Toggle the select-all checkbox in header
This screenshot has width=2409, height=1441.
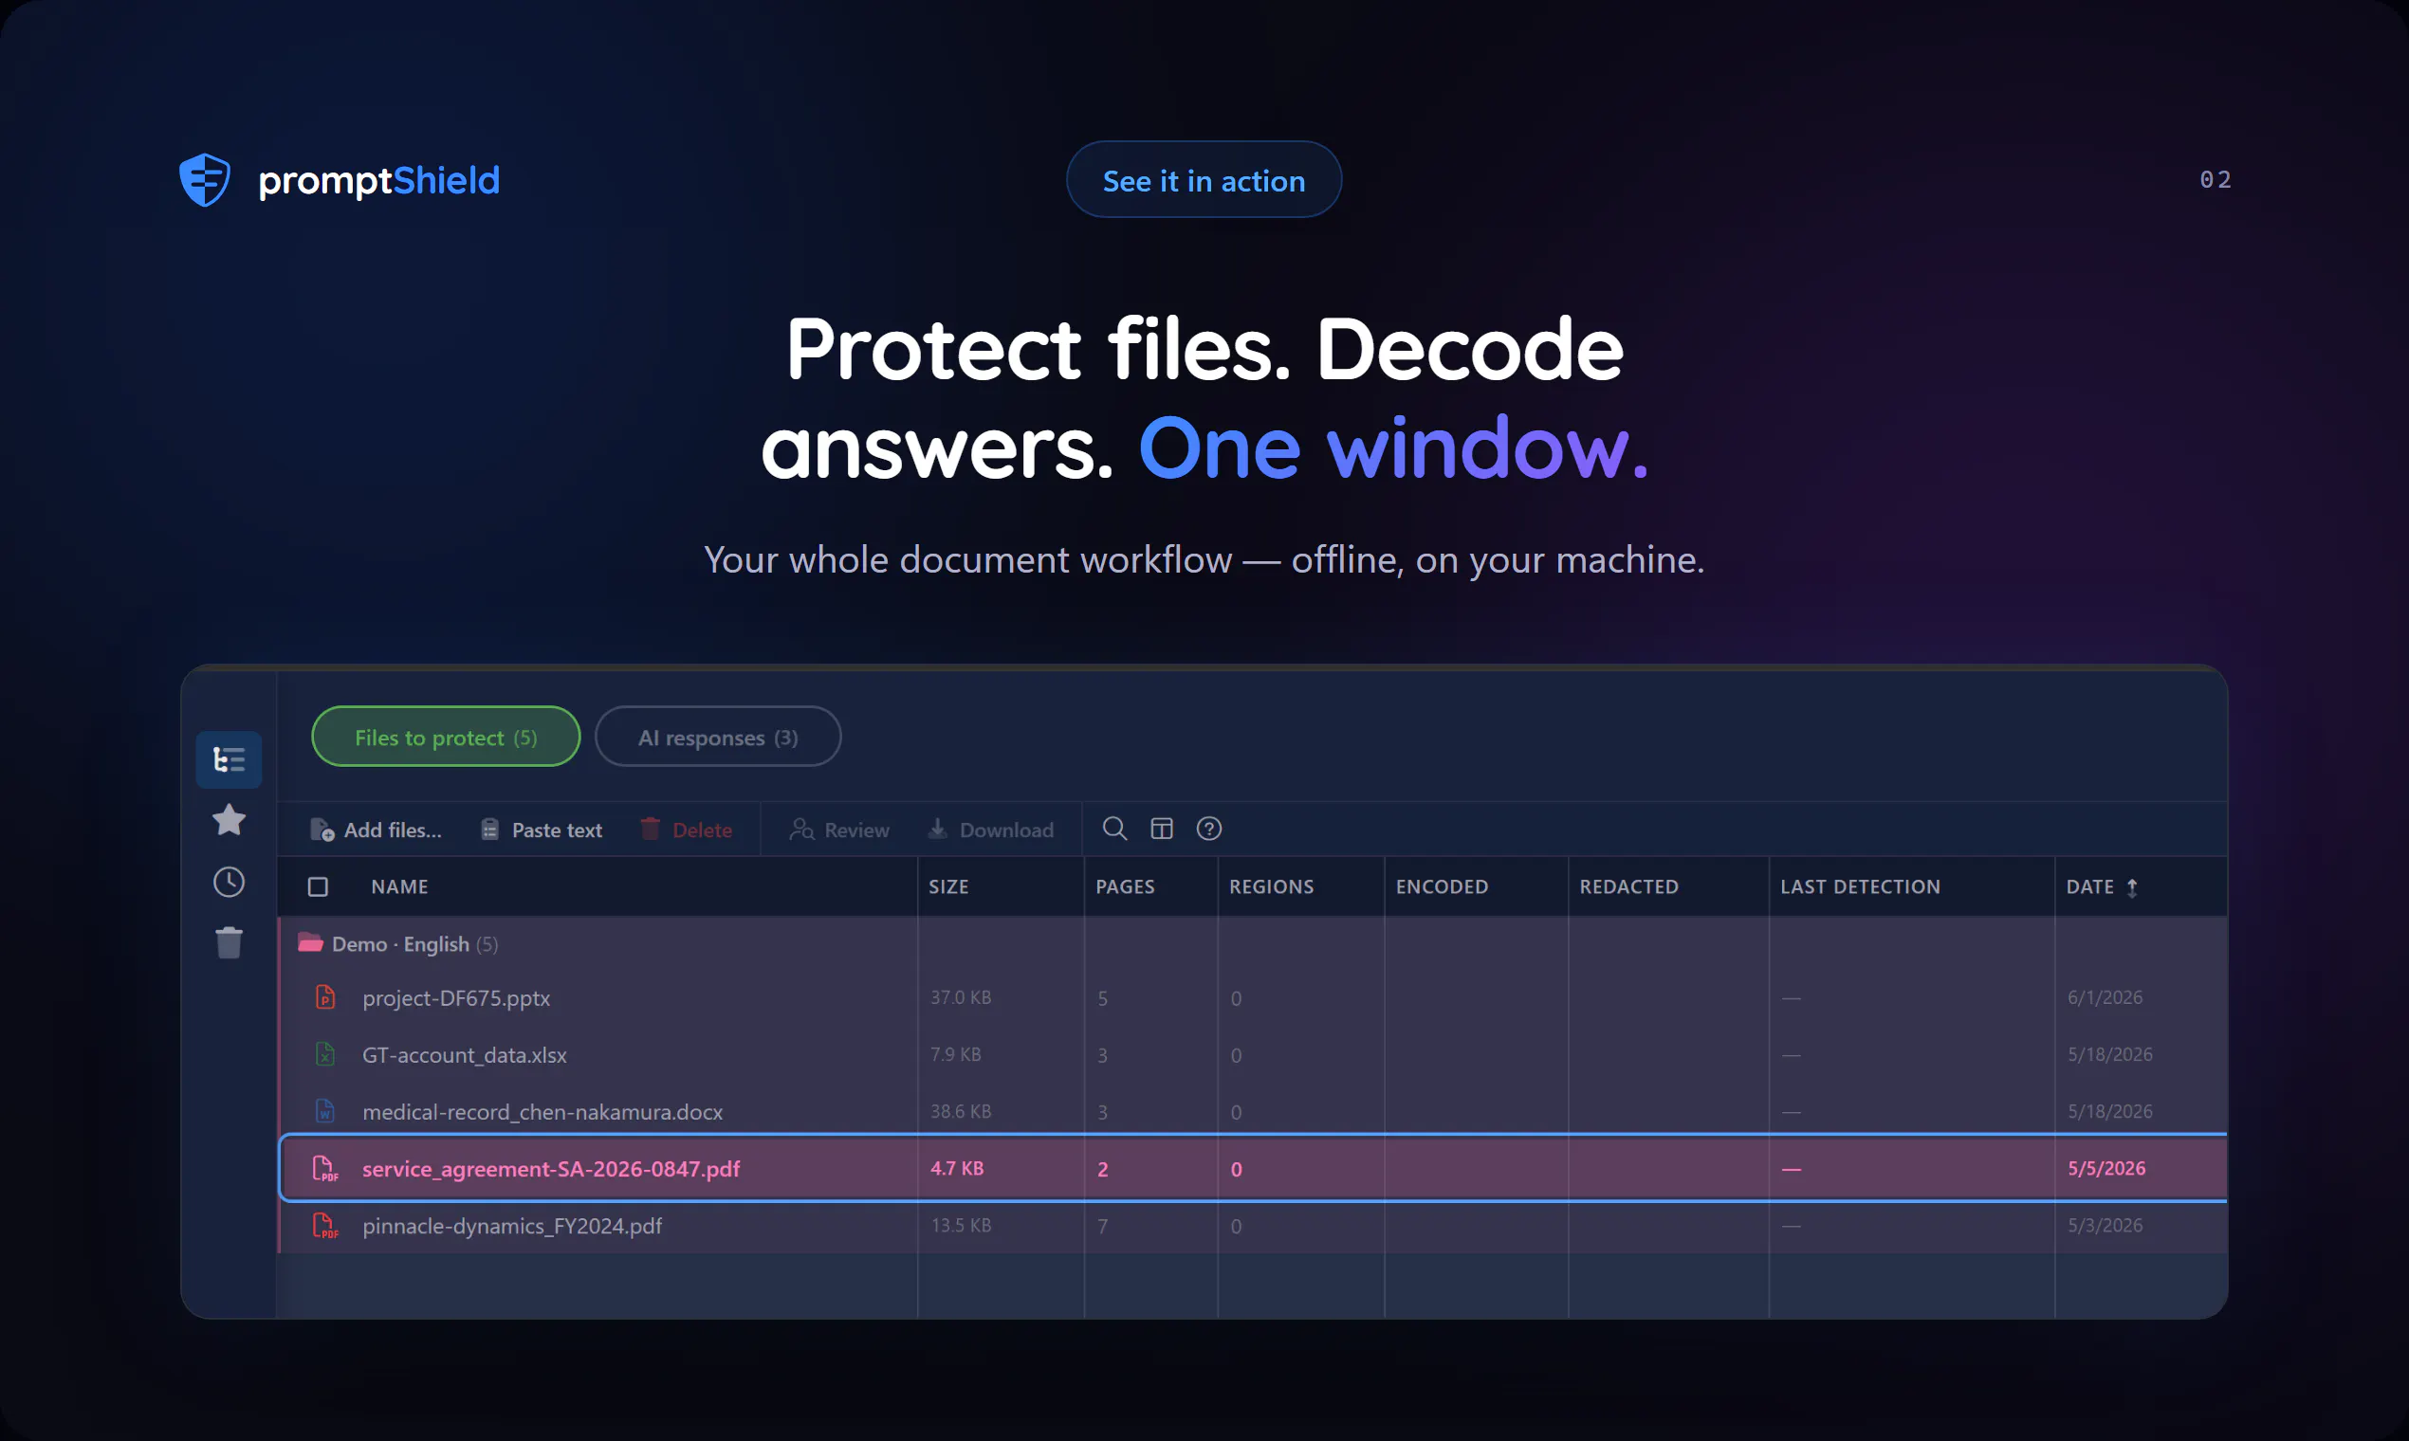(x=318, y=886)
